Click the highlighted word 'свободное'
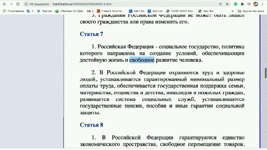The width and height of the screenshot is (267, 150). click(142, 60)
